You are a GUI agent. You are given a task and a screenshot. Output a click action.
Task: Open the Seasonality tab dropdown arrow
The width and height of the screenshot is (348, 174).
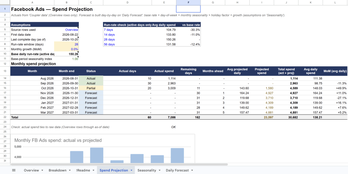[x=159, y=170]
